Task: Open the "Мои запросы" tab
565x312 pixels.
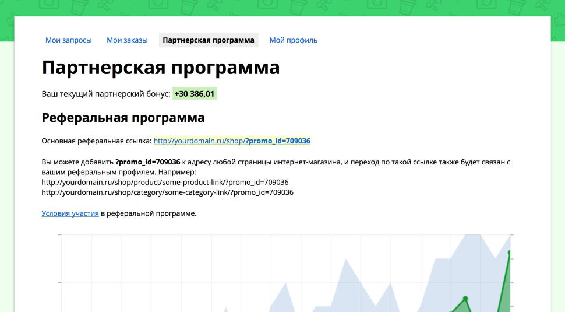Action: click(x=69, y=40)
